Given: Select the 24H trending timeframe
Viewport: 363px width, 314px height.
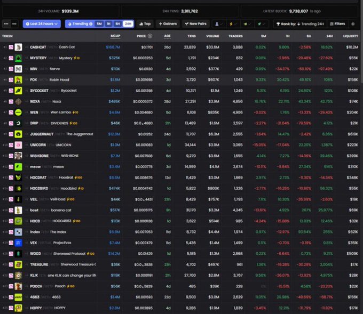Looking at the screenshot, I should [128, 24].
